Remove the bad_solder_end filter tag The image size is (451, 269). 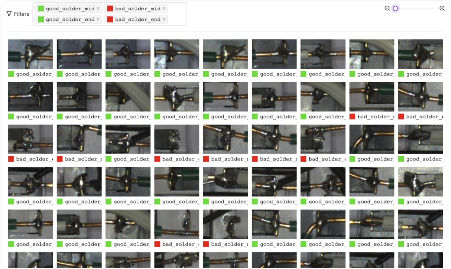coord(164,19)
